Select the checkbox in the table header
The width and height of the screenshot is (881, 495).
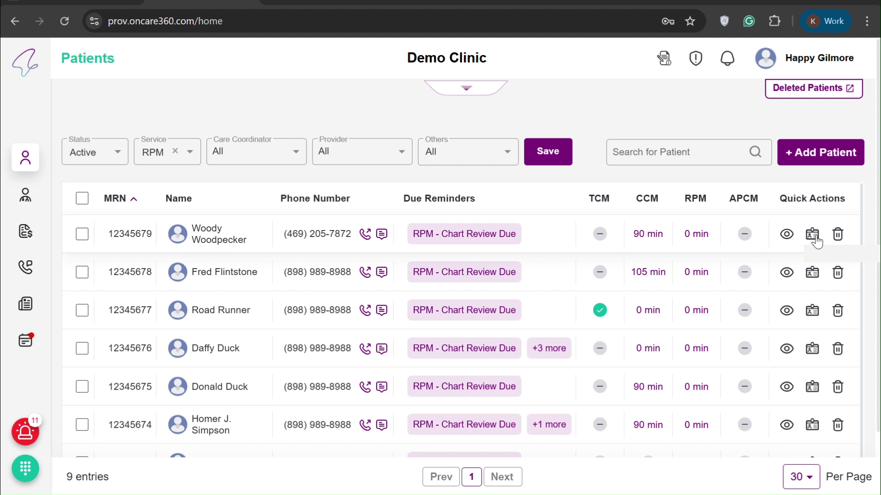[82, 198]
